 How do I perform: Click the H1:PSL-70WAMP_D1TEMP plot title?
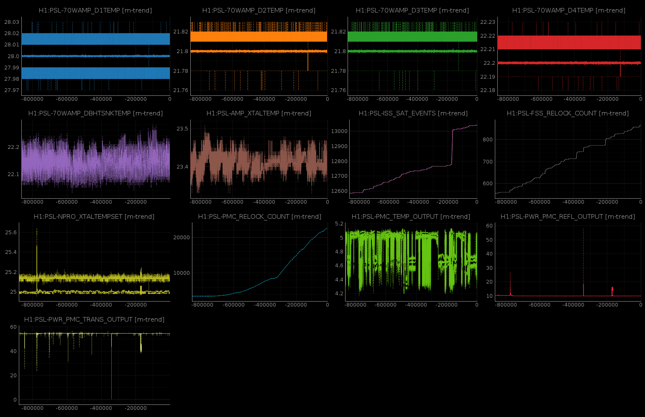pos(95,10)
